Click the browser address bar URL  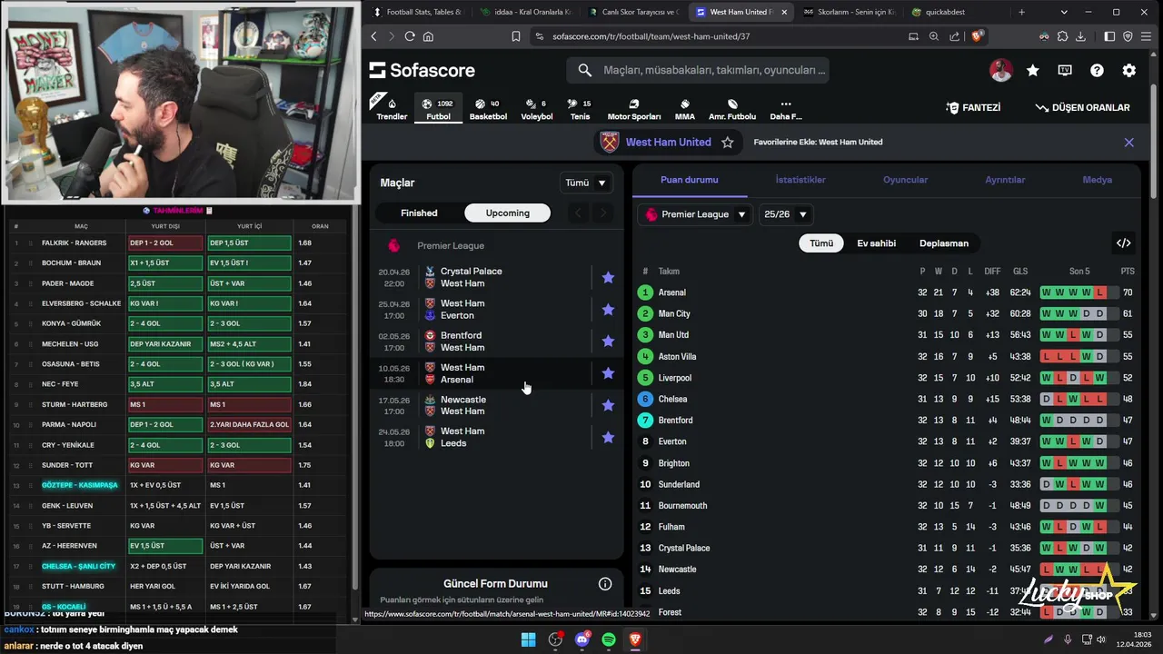point(651,36)
